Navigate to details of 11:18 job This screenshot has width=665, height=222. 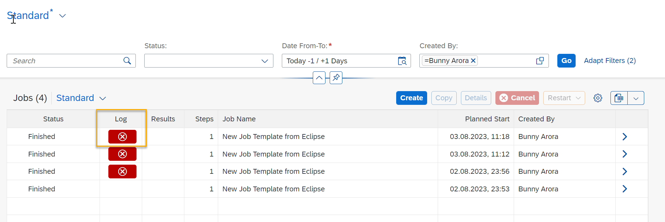[625, 137]
